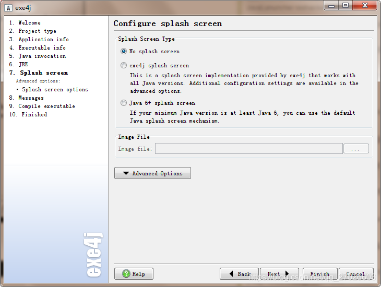
Task: Go to step 8 Messages
Action: tap(27, 98)
